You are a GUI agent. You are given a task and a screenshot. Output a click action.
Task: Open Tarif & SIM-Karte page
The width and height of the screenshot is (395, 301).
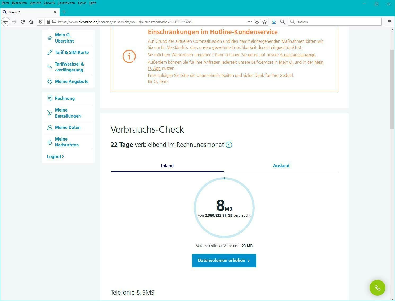(x=72, y=52)
